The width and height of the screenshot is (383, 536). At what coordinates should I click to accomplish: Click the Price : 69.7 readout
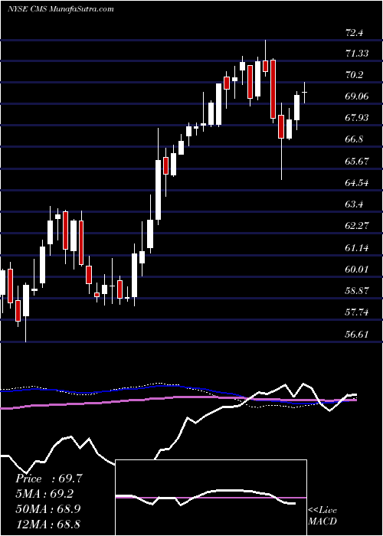(49, 479)
